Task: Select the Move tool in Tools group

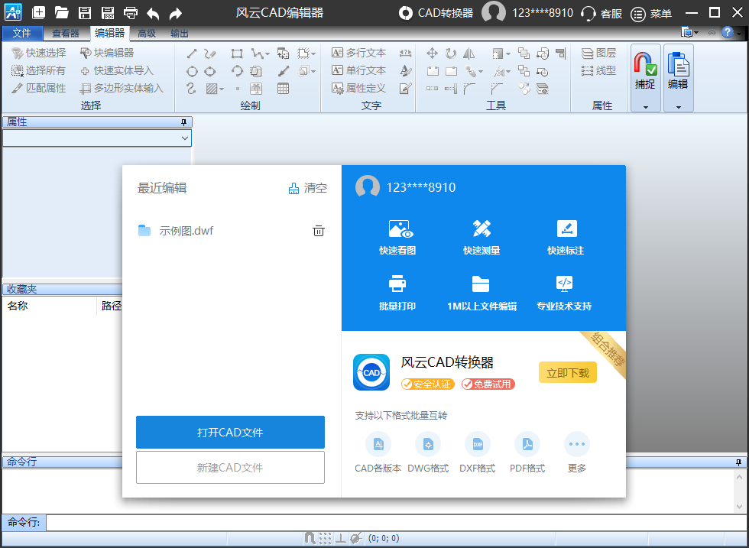Action: [432, 53]
